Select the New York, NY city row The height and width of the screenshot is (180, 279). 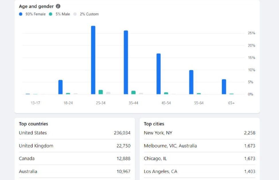click(199, 133)
